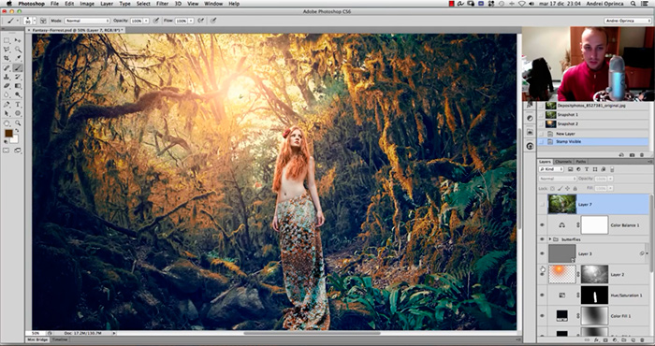Select the Zoom tool in toolbox
This screenshot has height=346, width=655.
(18, 123)
